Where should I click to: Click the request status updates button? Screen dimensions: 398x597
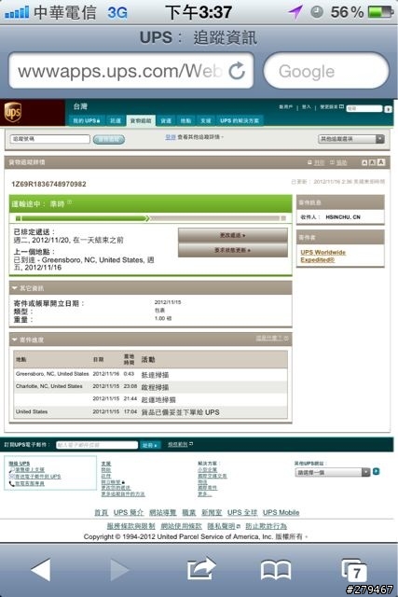(232, 250)
